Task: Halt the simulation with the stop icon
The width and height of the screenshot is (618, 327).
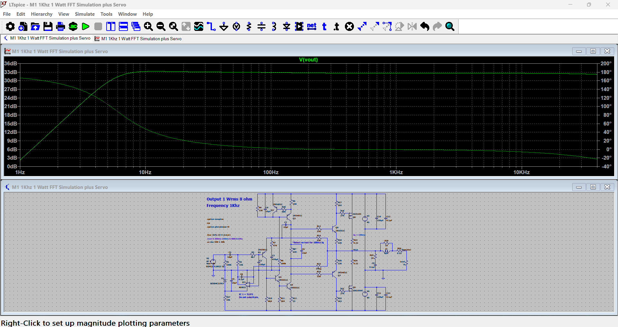Action: coord(98,26)
